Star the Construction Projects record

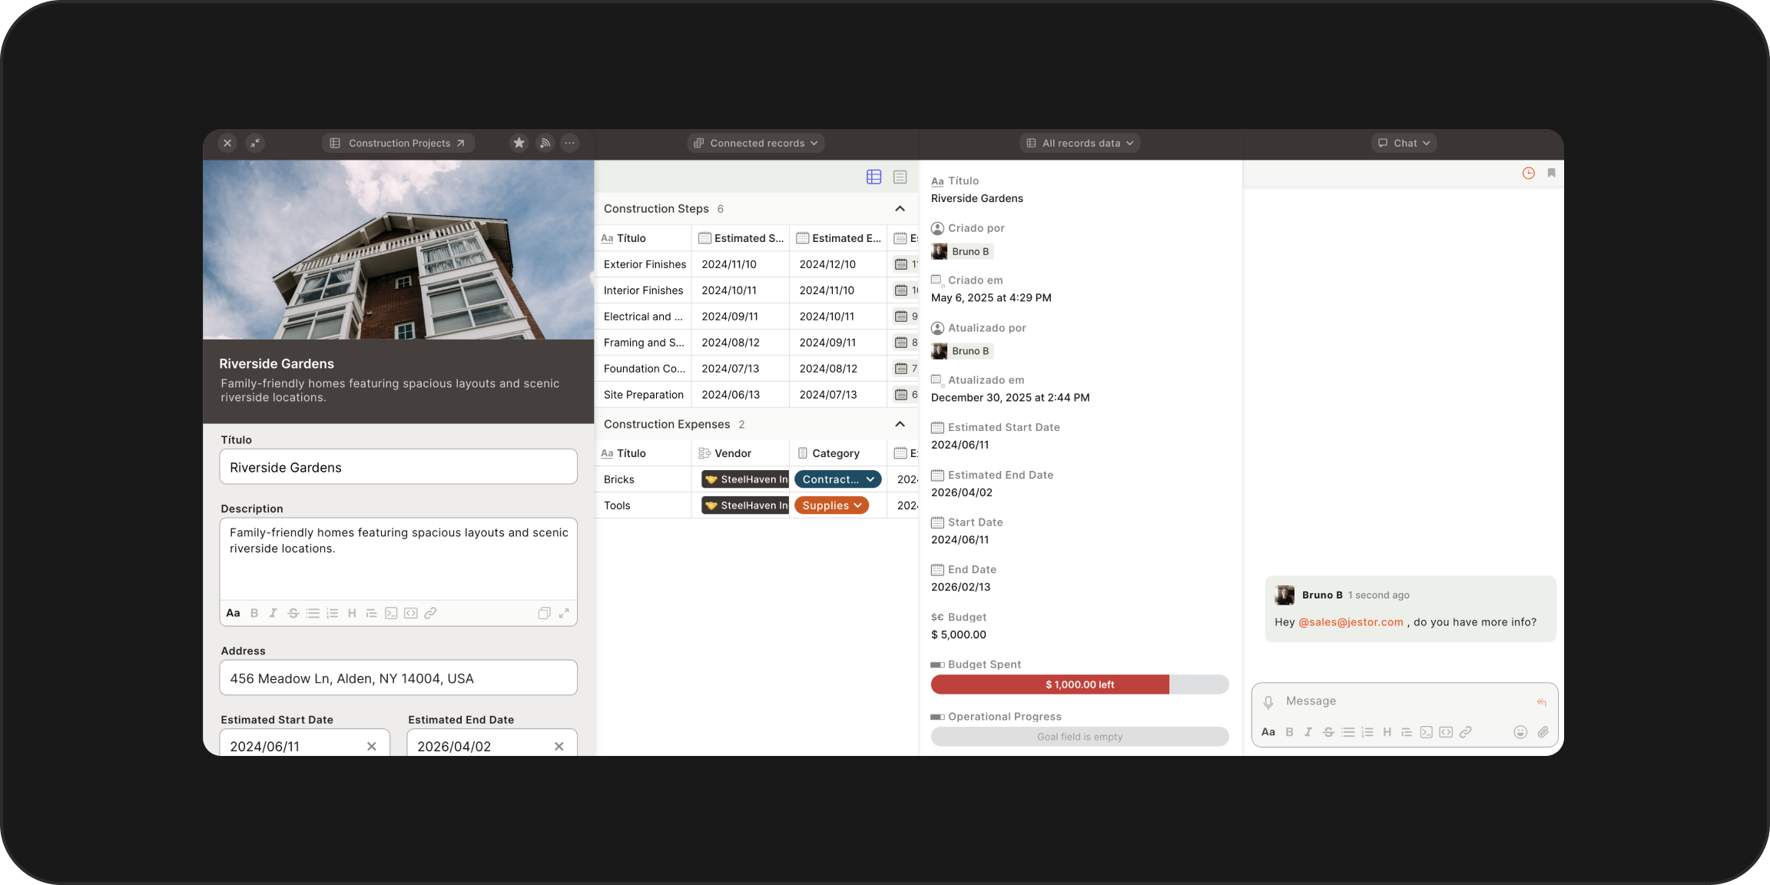519,143
